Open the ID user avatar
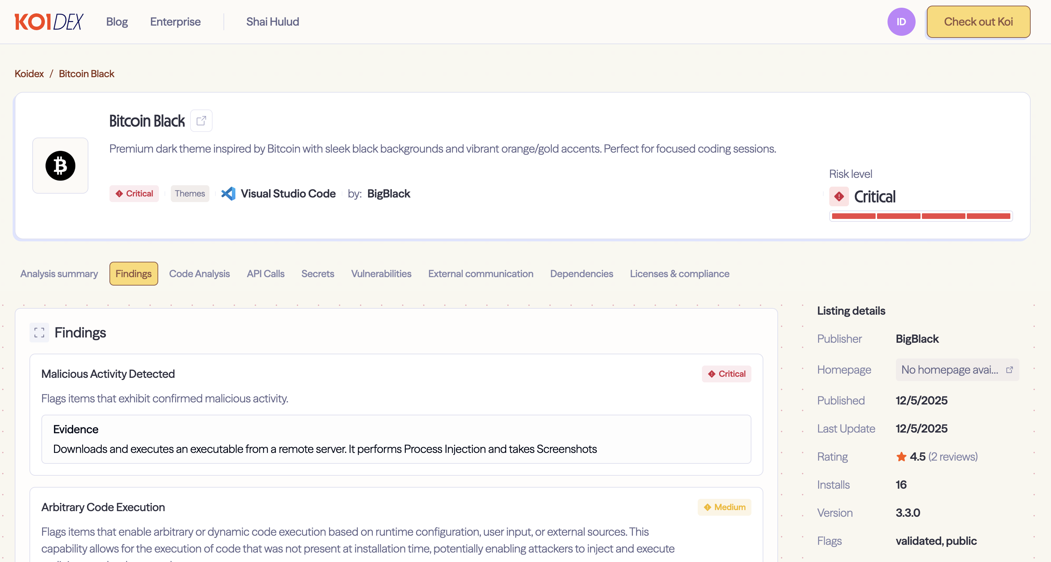The height and width of the screenshot is (562, 1051). 901,22
